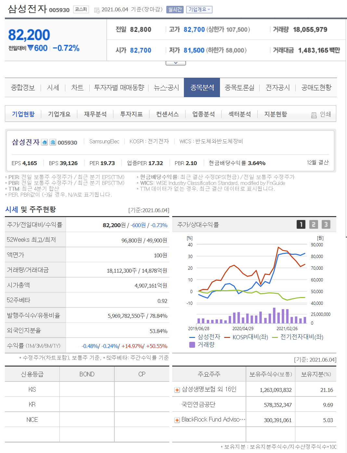
Task: Select the 업종분석 sub-tab
Action: (x=203, y=114)
